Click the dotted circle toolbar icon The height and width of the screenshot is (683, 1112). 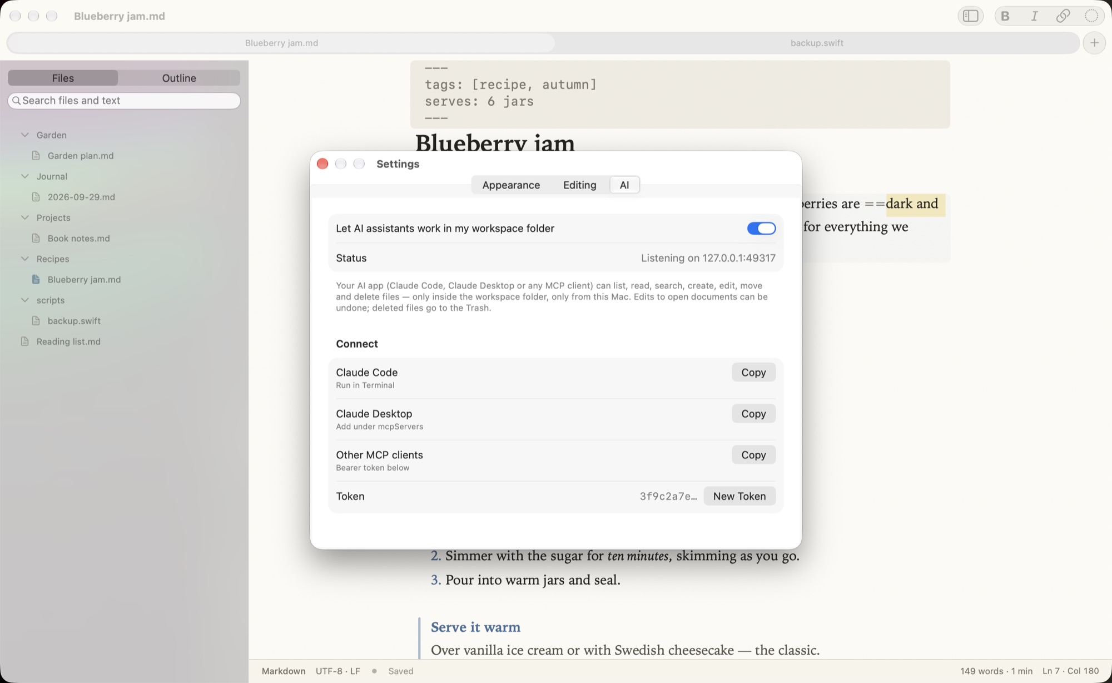pyautogui.click(x=1091, y=16)
